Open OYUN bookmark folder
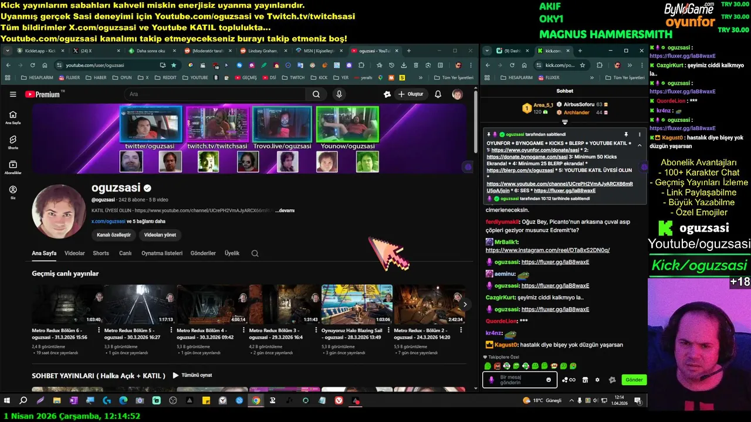Screen dimensions: 751x422 click(x=123, y=77)
